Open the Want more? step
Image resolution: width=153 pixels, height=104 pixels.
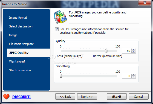point(17,61)
